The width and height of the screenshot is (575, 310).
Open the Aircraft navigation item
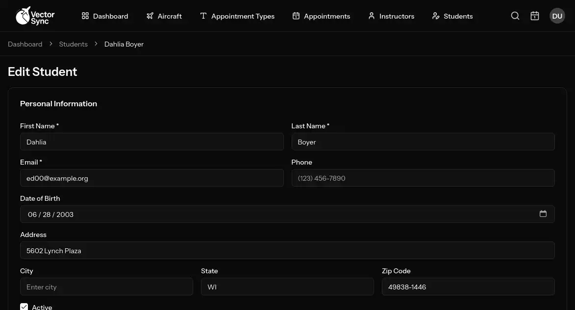[164, 16]
